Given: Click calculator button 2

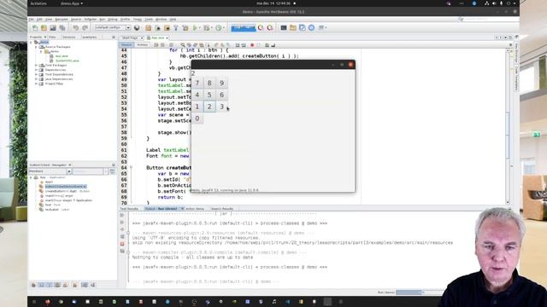Looking at the screenshot, I should point(209,107).
